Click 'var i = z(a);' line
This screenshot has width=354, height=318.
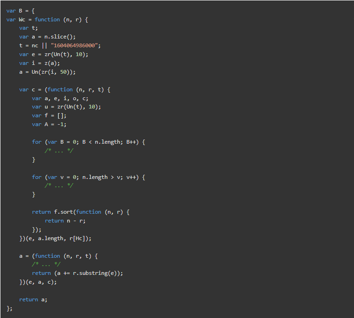pos(39,63)
